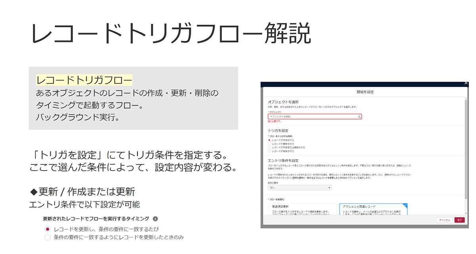Click the バックグラウンド実行。 line

(78, 118)
